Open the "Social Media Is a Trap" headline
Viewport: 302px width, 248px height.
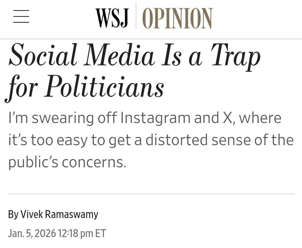tap(134, 56)
